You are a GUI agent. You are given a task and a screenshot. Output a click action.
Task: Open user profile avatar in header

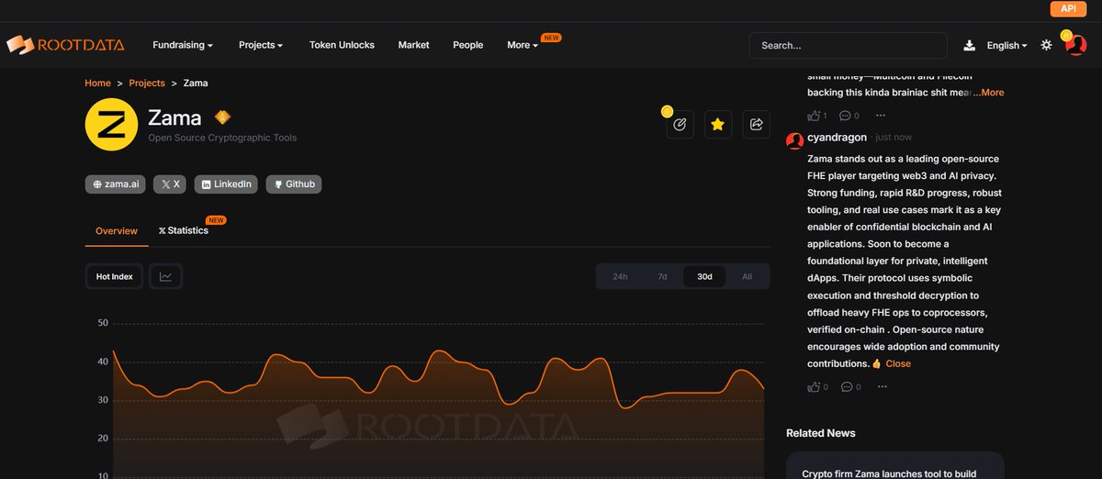pos(1075,44)
